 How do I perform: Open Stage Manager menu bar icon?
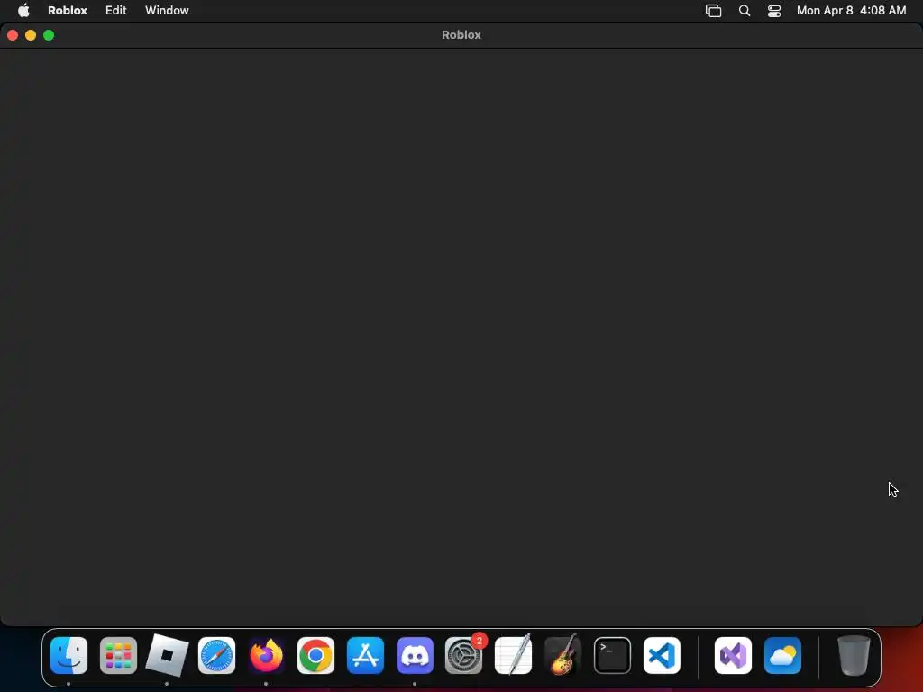pyautogui.click(x=714, y=11)
